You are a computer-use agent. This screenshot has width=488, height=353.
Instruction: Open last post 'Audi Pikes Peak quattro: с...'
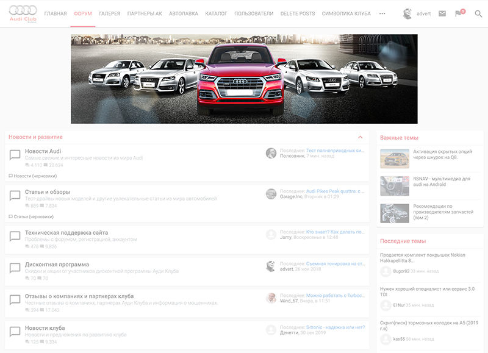[335, 191]
